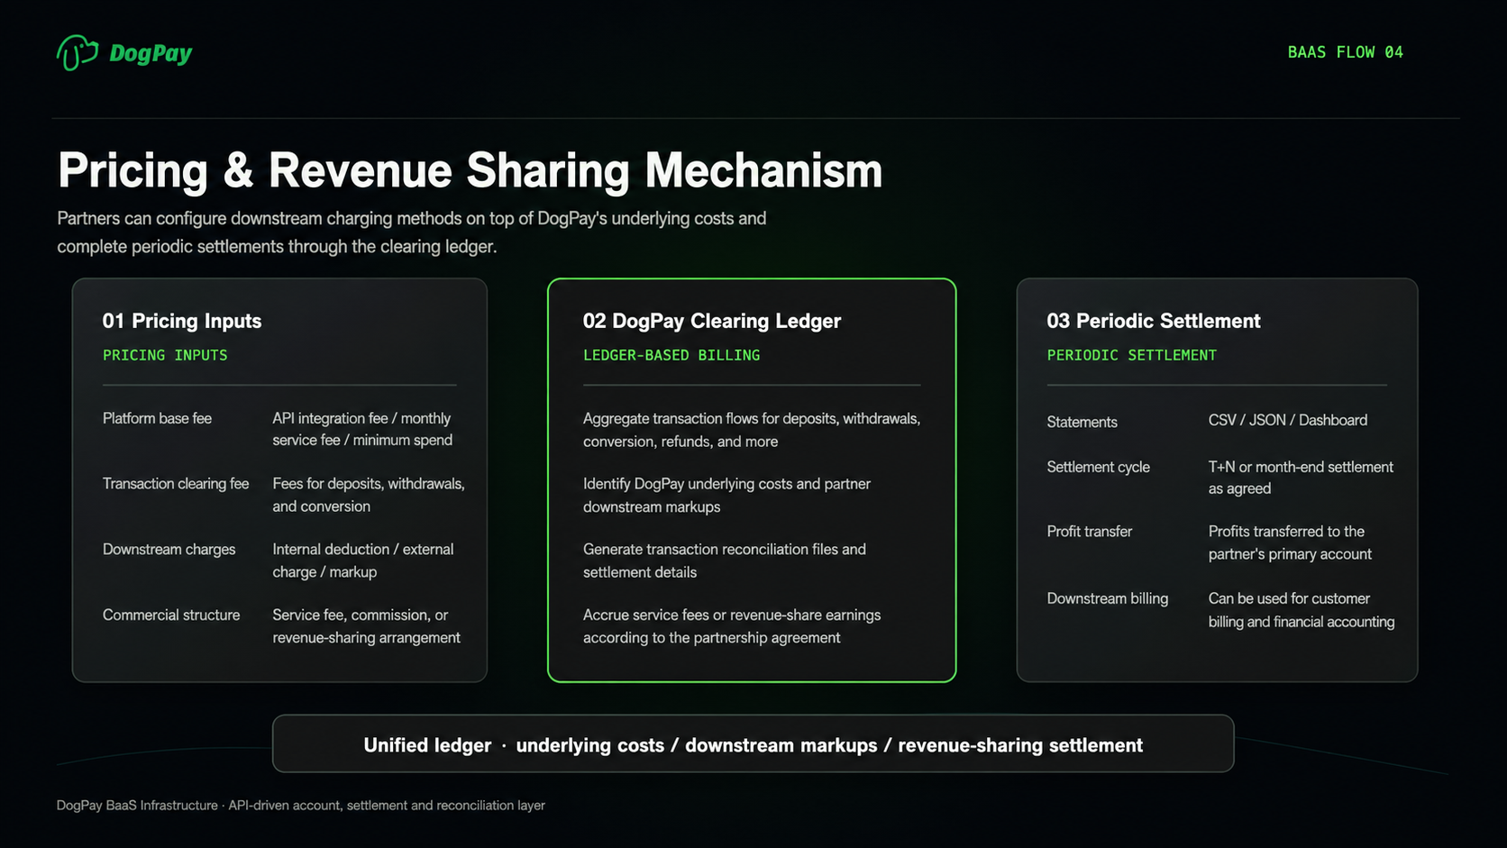
Task: Click the "03 Periodic Settlement" card heading
Action: coord(1154,321)
